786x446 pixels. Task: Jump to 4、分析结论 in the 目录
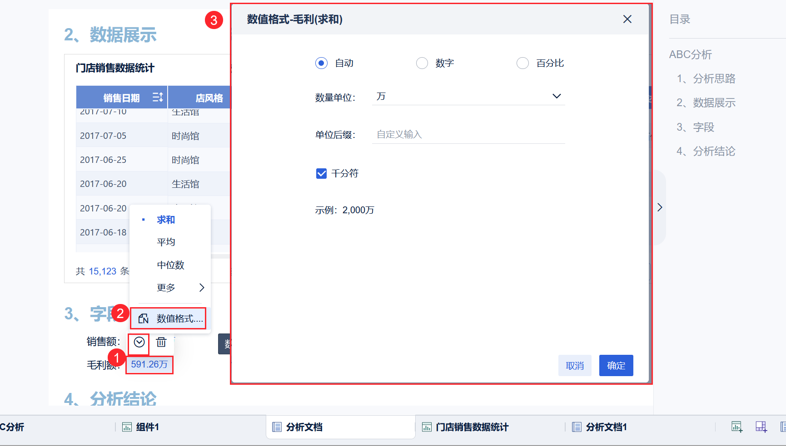[706, 151]
